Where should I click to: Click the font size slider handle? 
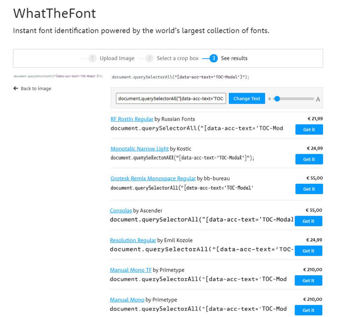coord(277,99)
